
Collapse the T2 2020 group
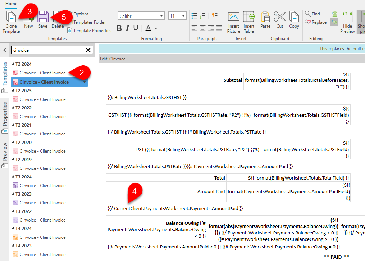coord(13,142)
